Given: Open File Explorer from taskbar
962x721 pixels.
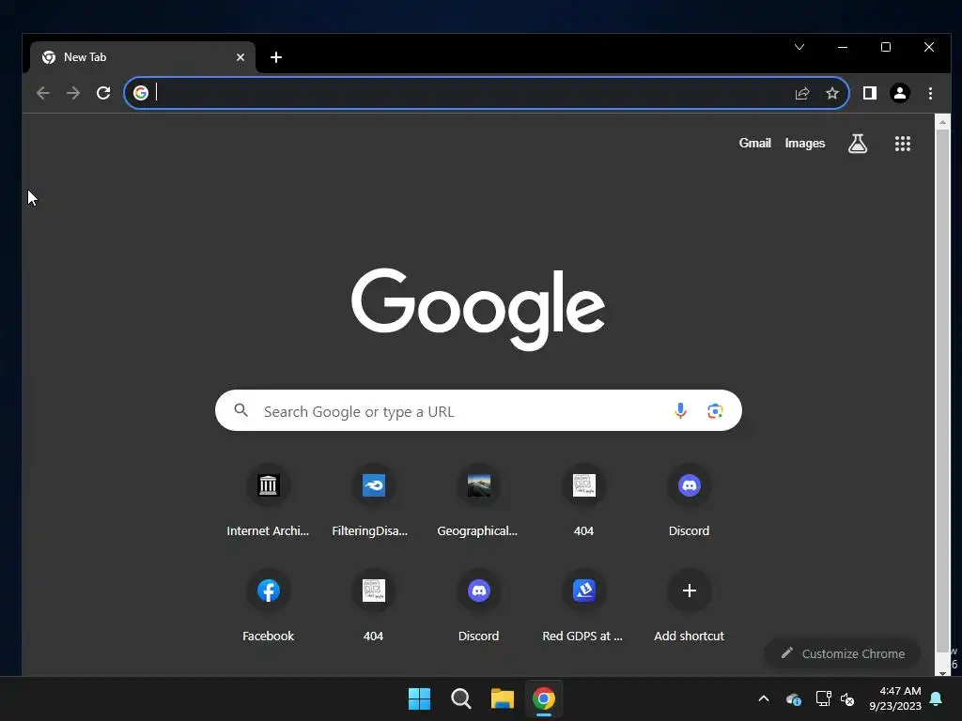Looking at the screenshot, I should pyautogui.click(x=502, y=698).
